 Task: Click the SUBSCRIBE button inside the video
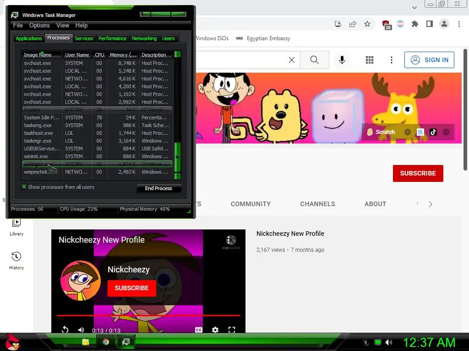coord(131,288)
